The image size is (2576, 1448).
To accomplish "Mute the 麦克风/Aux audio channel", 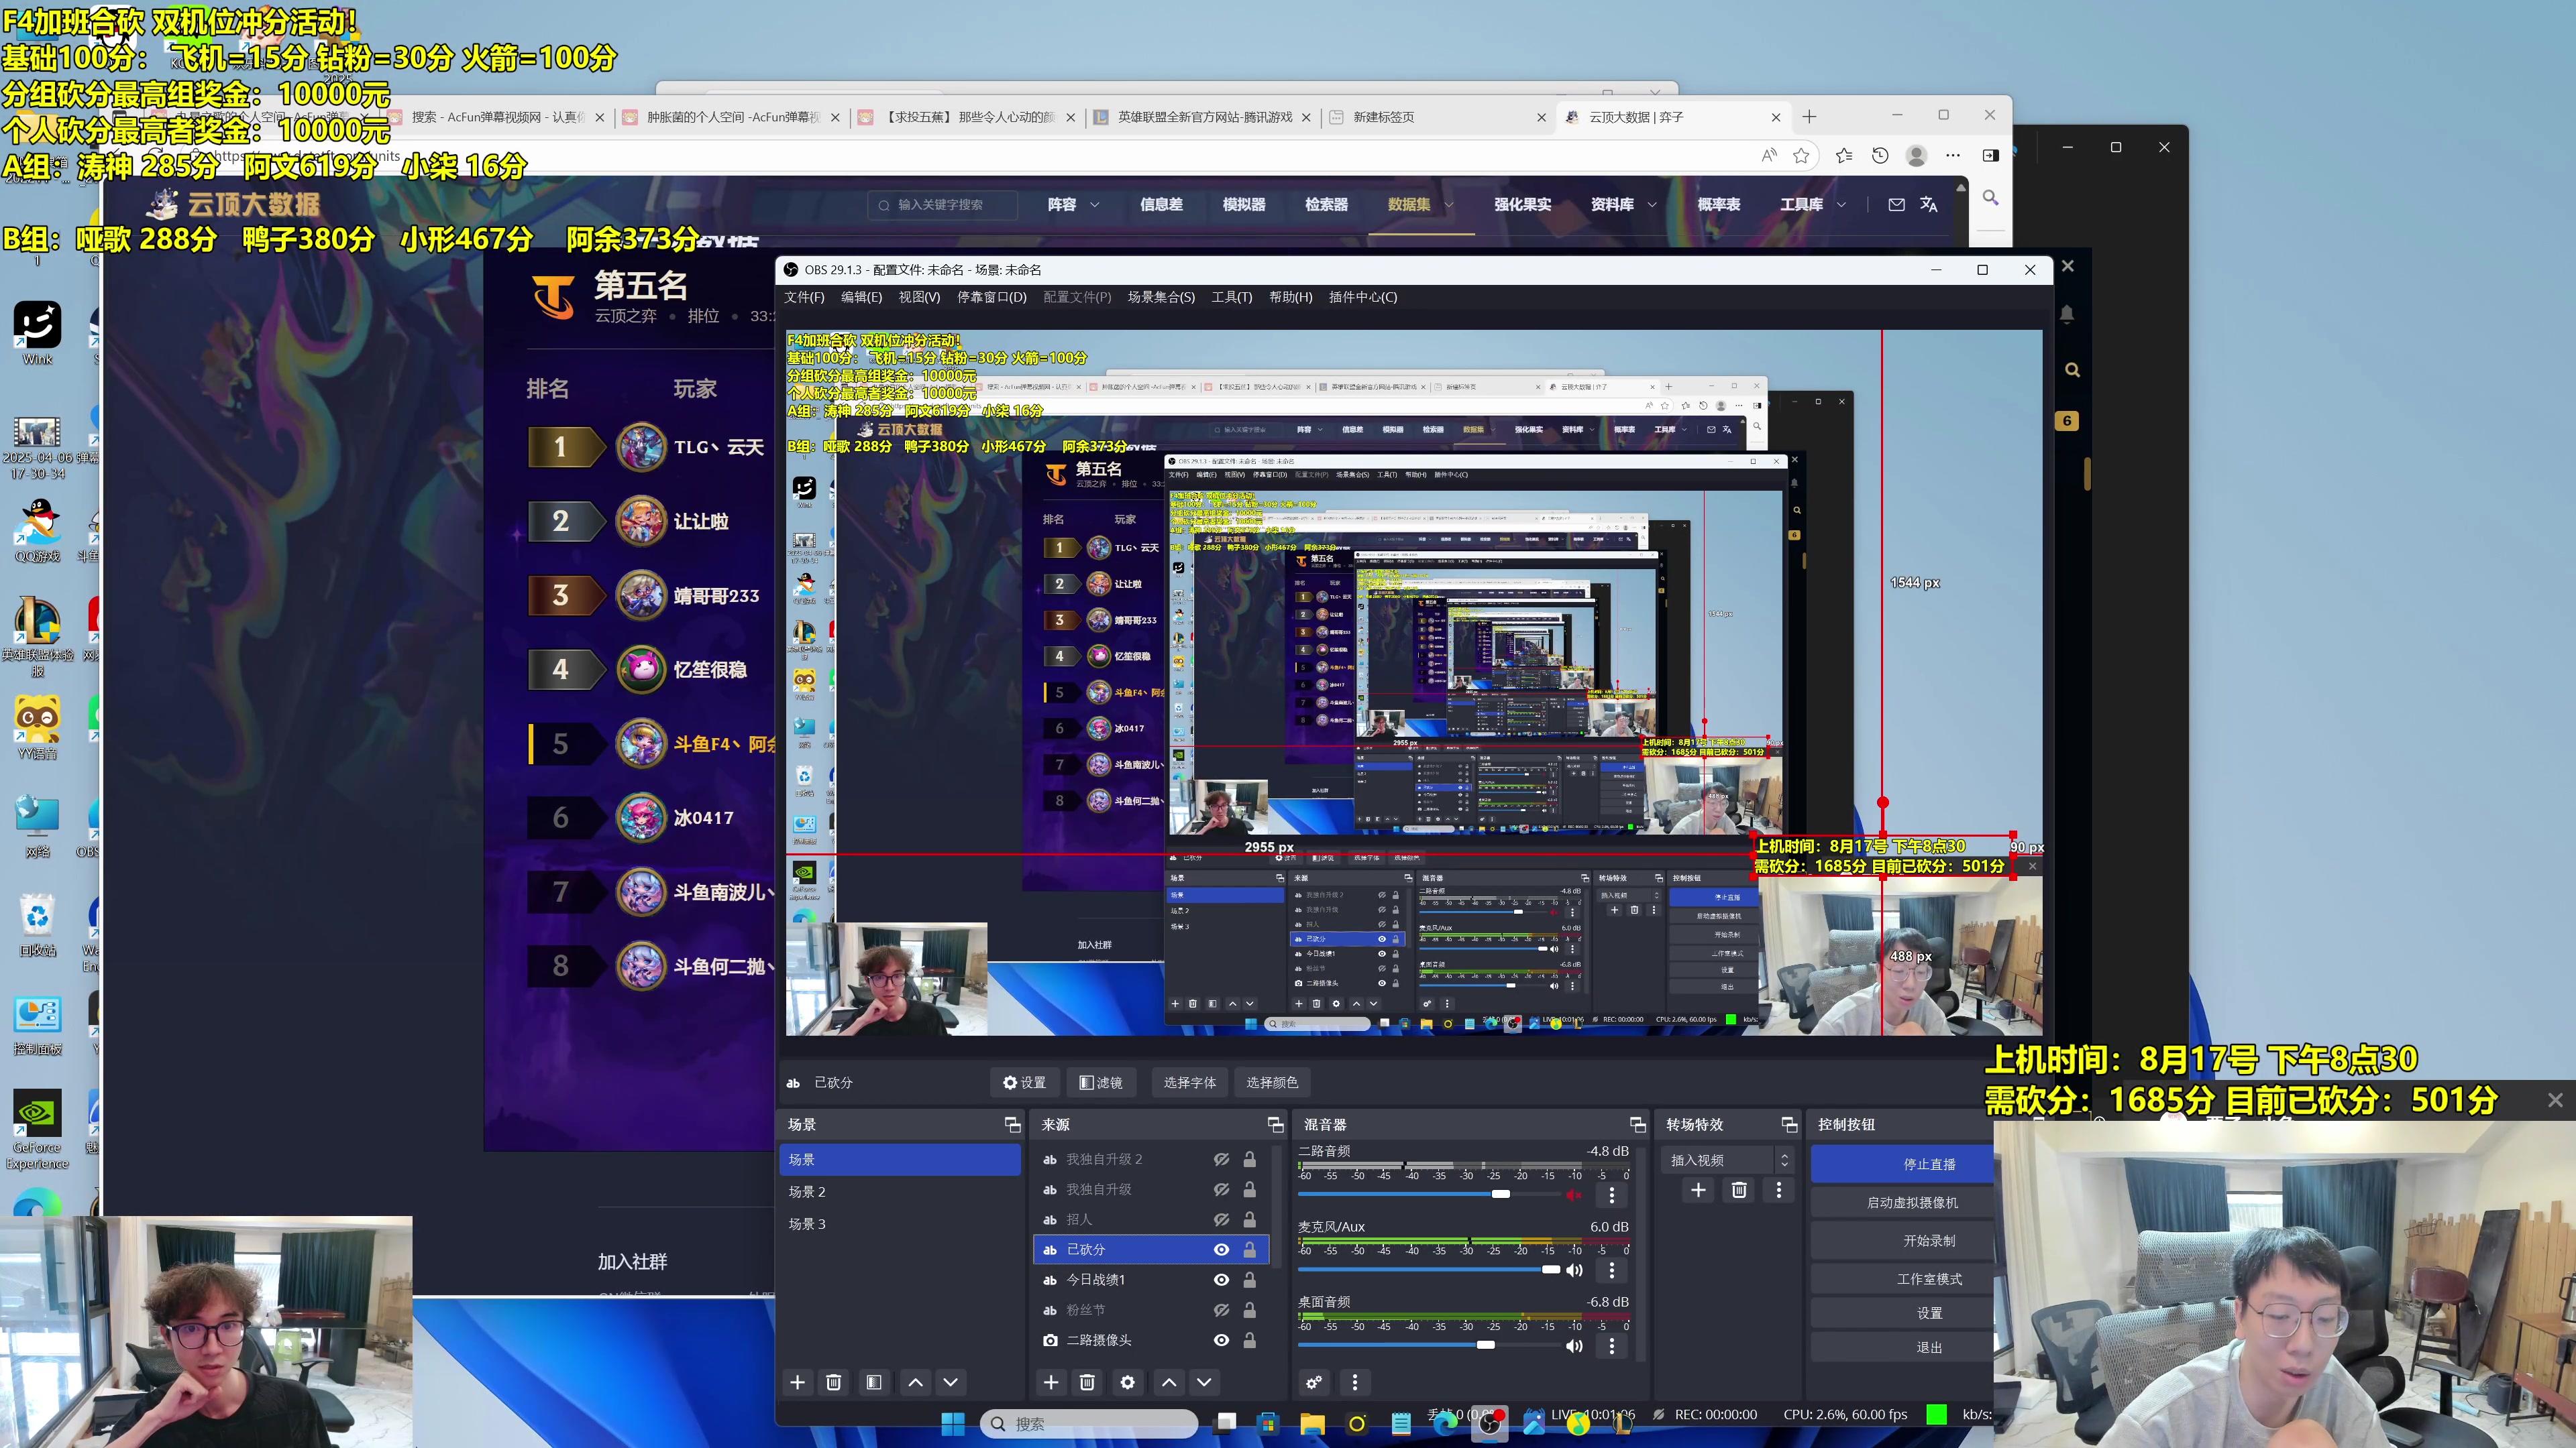I will [1574, 1270].
